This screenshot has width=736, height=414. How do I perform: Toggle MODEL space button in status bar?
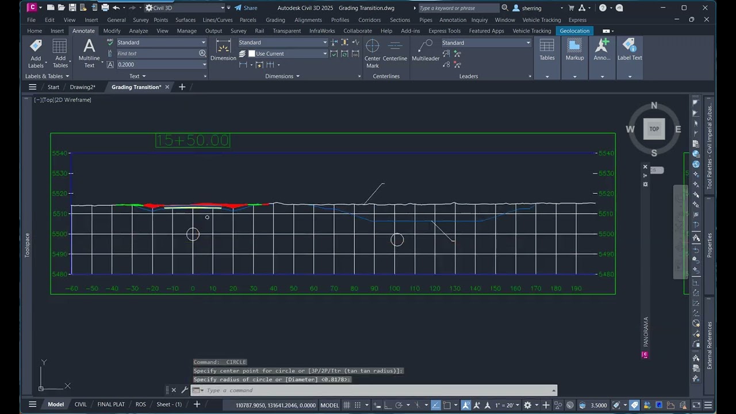(329, 405)
